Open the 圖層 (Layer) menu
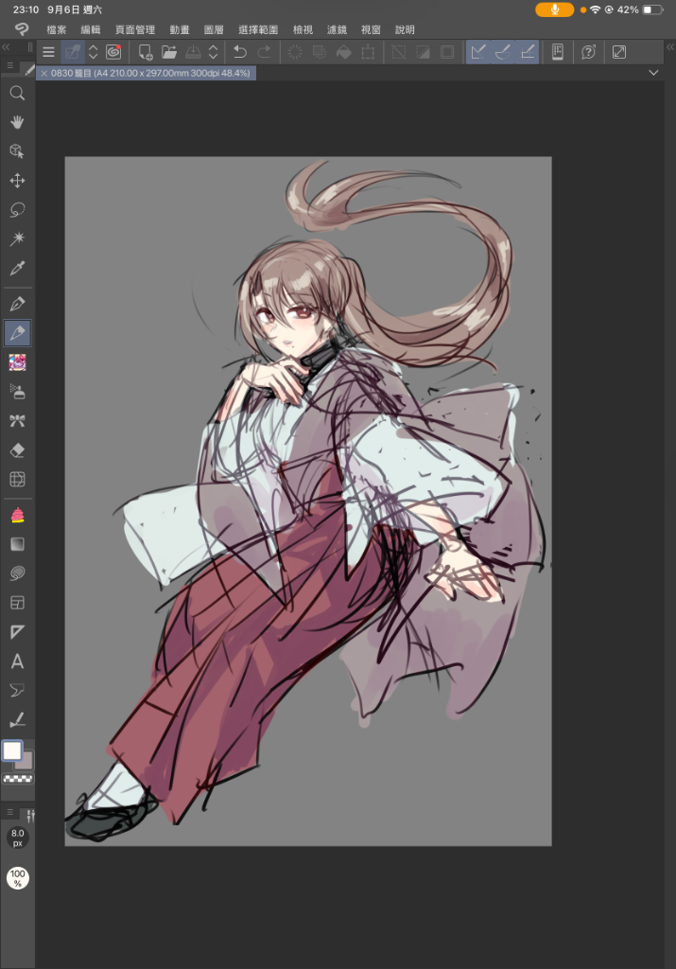 (x=214, y=30)
